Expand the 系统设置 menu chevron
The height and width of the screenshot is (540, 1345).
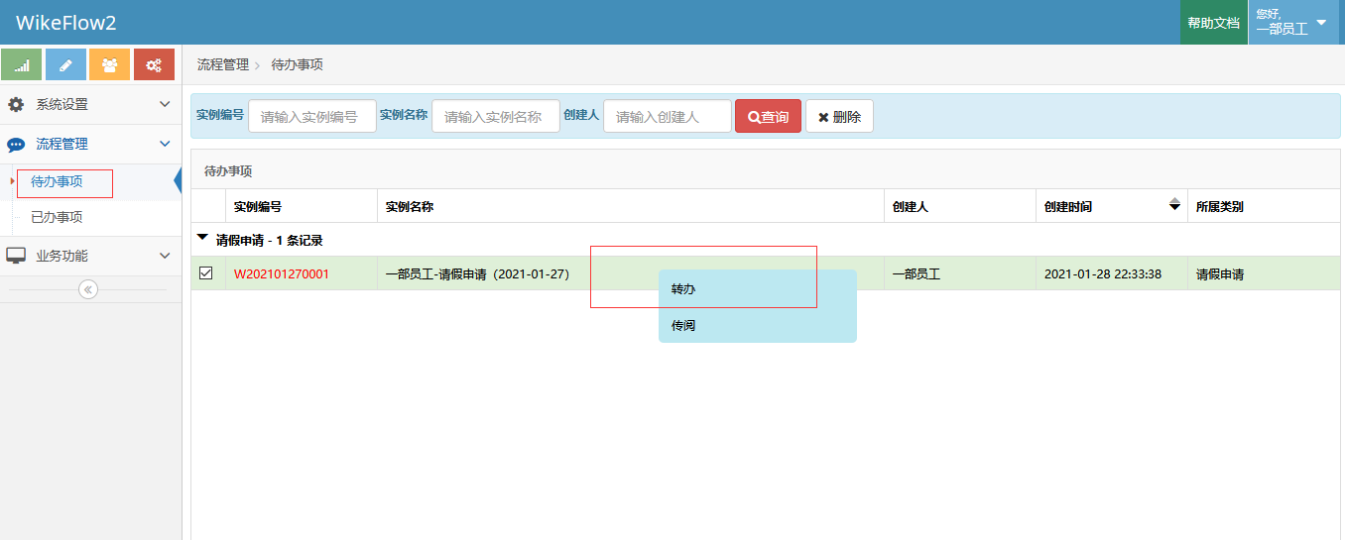(165, 104)
